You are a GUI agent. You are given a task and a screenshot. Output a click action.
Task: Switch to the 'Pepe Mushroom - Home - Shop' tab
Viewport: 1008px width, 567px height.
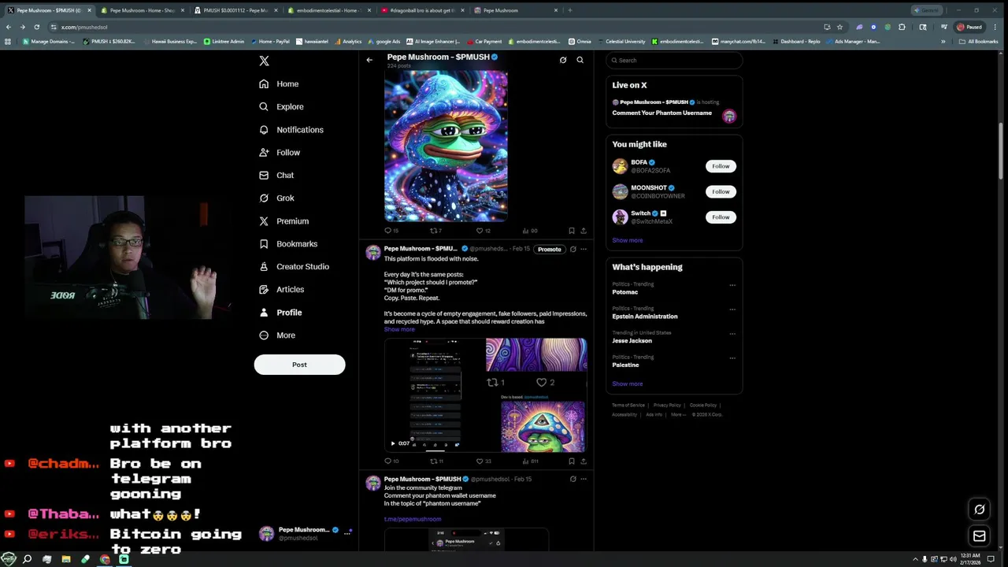pos(143,10)
